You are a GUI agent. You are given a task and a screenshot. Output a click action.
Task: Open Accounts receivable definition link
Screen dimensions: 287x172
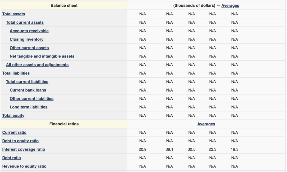point(29,31)
